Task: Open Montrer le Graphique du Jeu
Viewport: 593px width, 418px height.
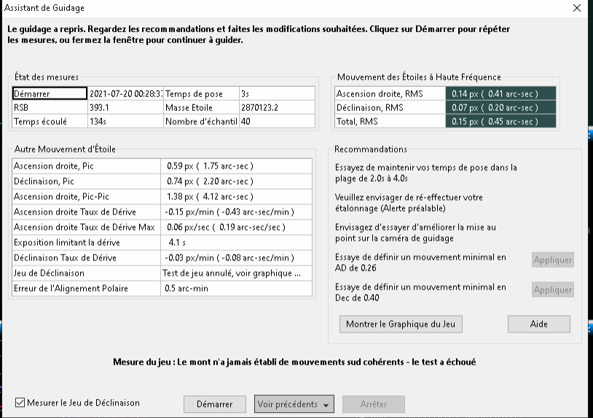Action: point(401,324)
